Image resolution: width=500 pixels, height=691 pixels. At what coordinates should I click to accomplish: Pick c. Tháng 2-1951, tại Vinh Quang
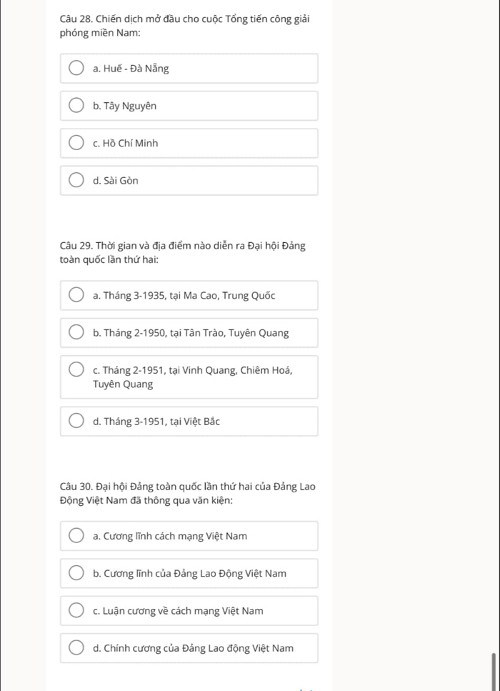click(76, 370)
